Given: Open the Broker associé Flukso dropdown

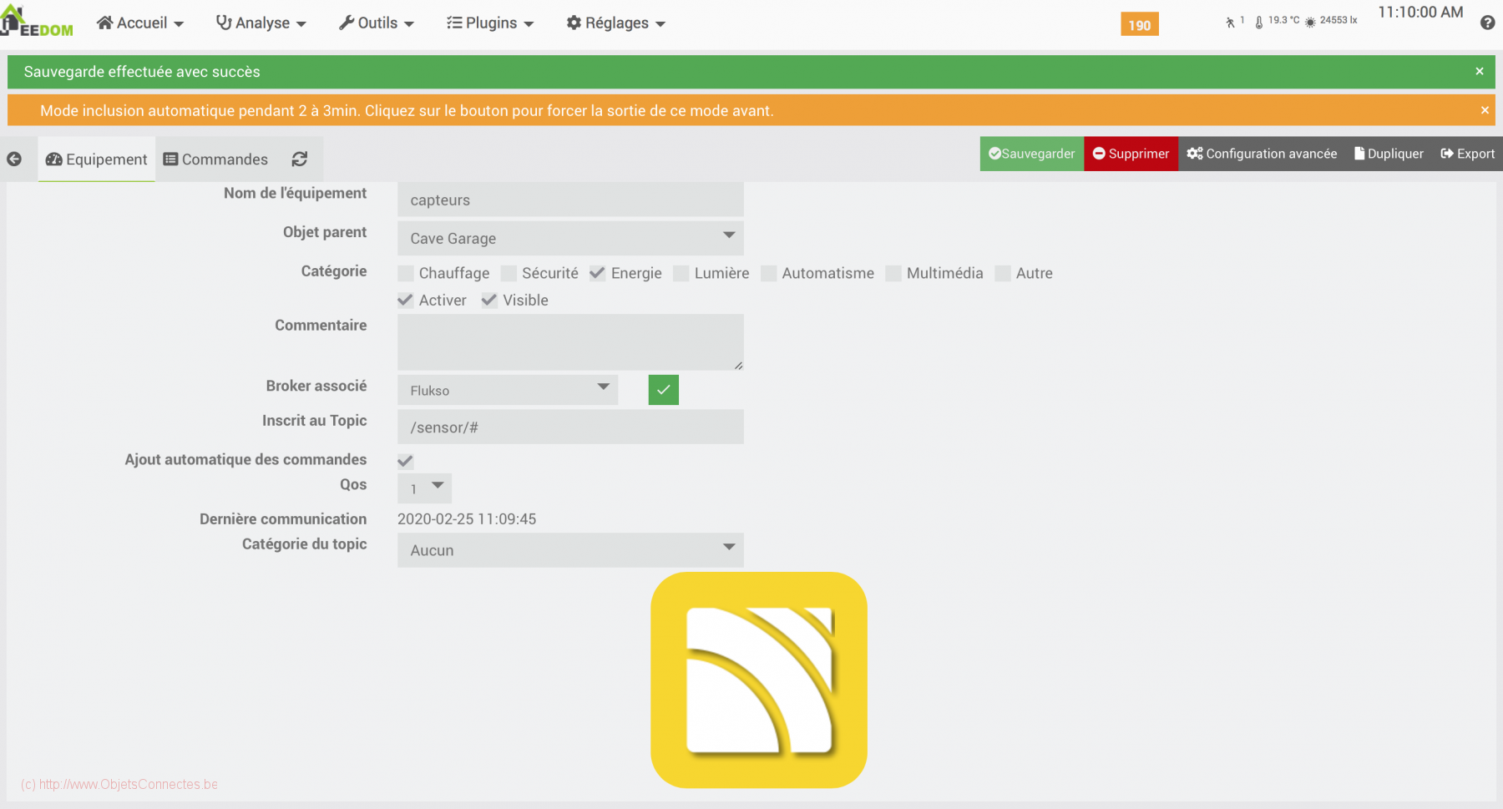Looking at the screenshot, I should (508, 390).
